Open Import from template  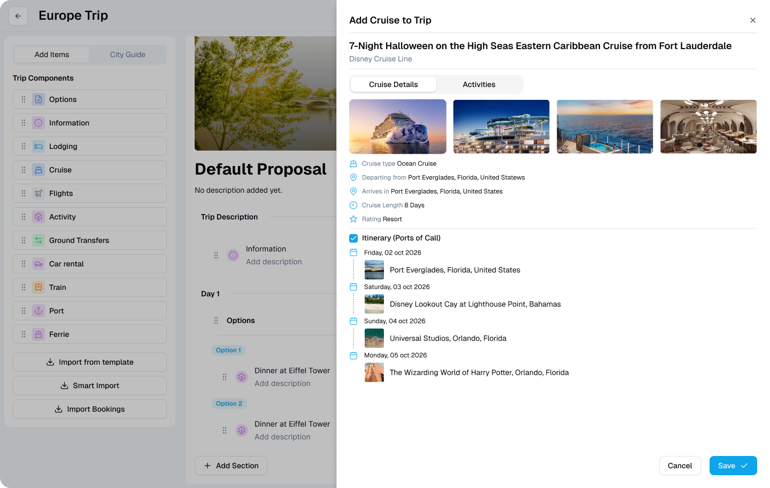pos(90,362)
